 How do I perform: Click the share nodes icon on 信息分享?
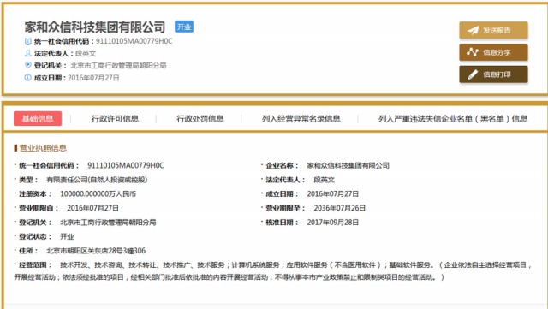coord(473,52)
